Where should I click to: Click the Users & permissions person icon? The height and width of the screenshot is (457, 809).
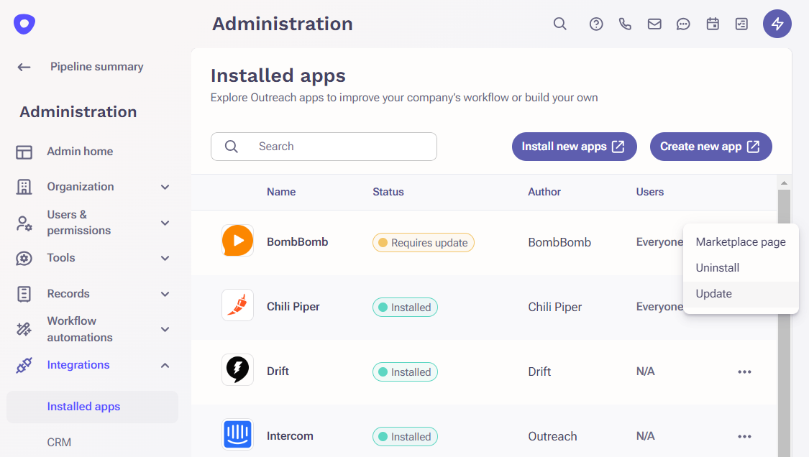click(x=24, y=223)
